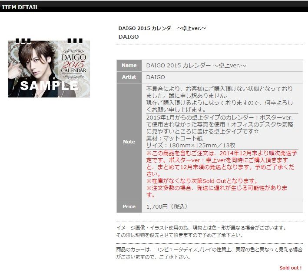Click the red notice ※在庫がなくなり次第Sold Out
308x276 pixels.
pos(202,181)
